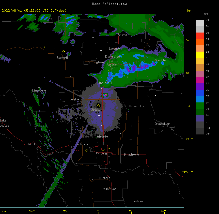
Task: Click the Okotoks town label
Action: click(x=105, y=178)
